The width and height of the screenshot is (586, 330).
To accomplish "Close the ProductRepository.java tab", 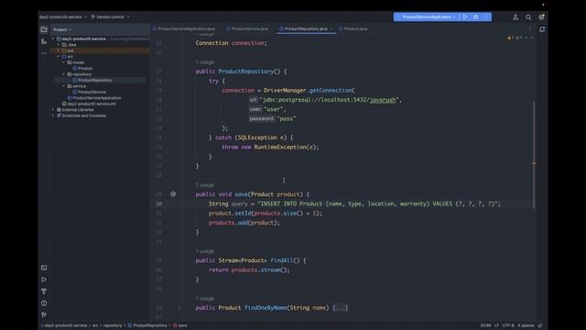I will (x=331, y=28).
